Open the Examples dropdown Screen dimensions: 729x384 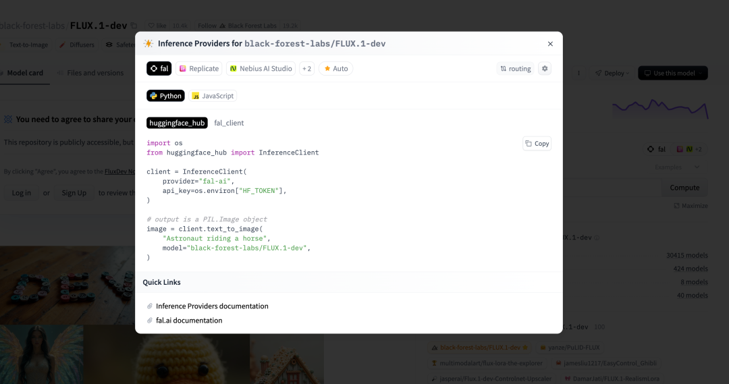click(676, 167)
